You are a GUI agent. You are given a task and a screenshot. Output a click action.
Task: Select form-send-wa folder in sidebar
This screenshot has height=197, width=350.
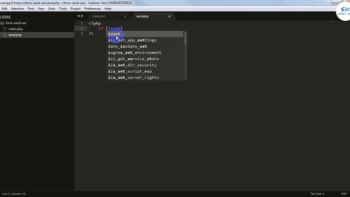click(x=16, y=23)
